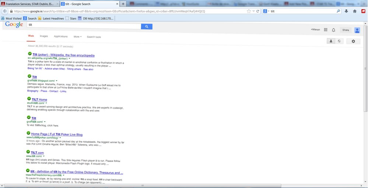The width and height of the screenshot is (368, 188).
Task: Close the Translation Services STAR Dublin tab
Action: click(57, 4)
